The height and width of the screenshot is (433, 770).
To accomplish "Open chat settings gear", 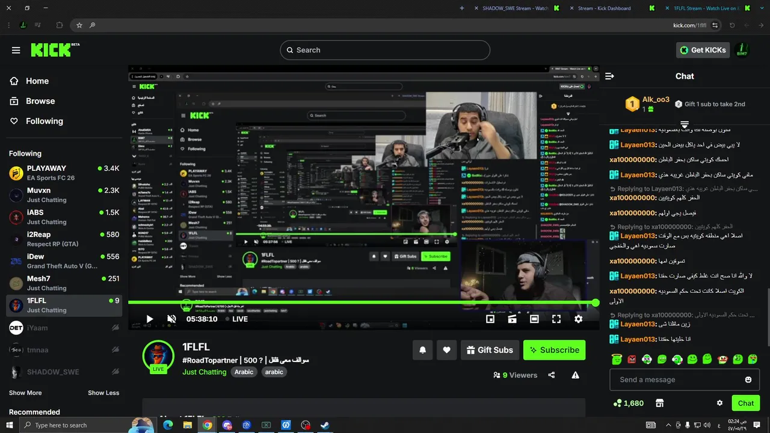I will pos(719,403).
